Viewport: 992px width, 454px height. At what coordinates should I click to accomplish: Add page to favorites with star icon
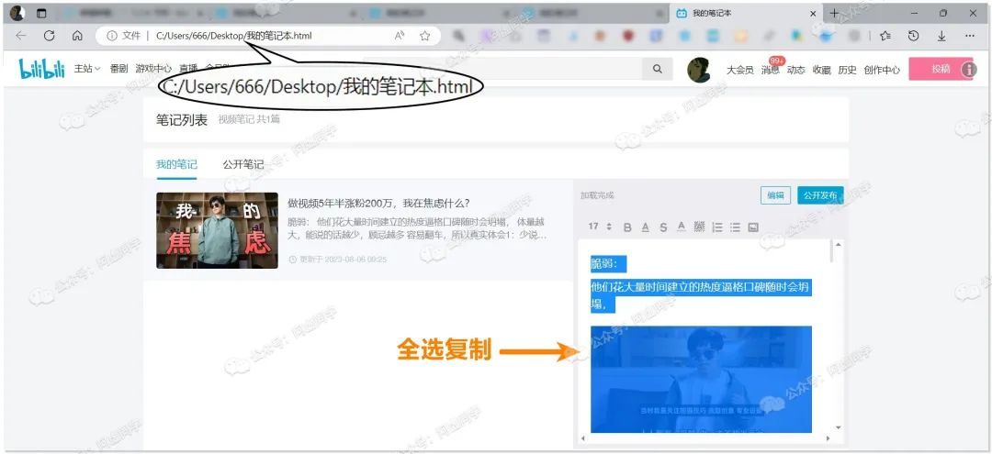click(425, 36)
